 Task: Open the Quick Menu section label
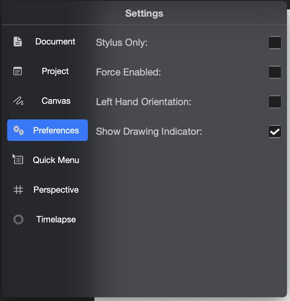pos(56,160)
